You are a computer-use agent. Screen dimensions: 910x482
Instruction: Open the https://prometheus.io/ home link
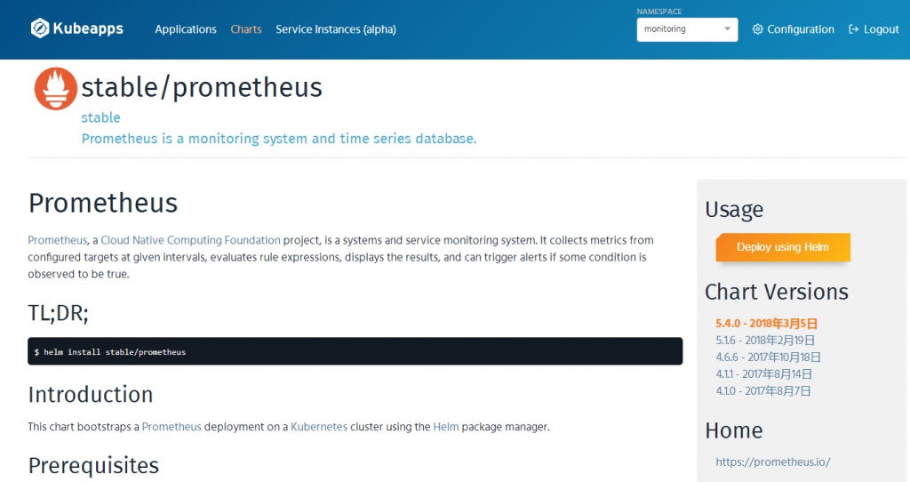pyautogui.click(x=772, y=462)
